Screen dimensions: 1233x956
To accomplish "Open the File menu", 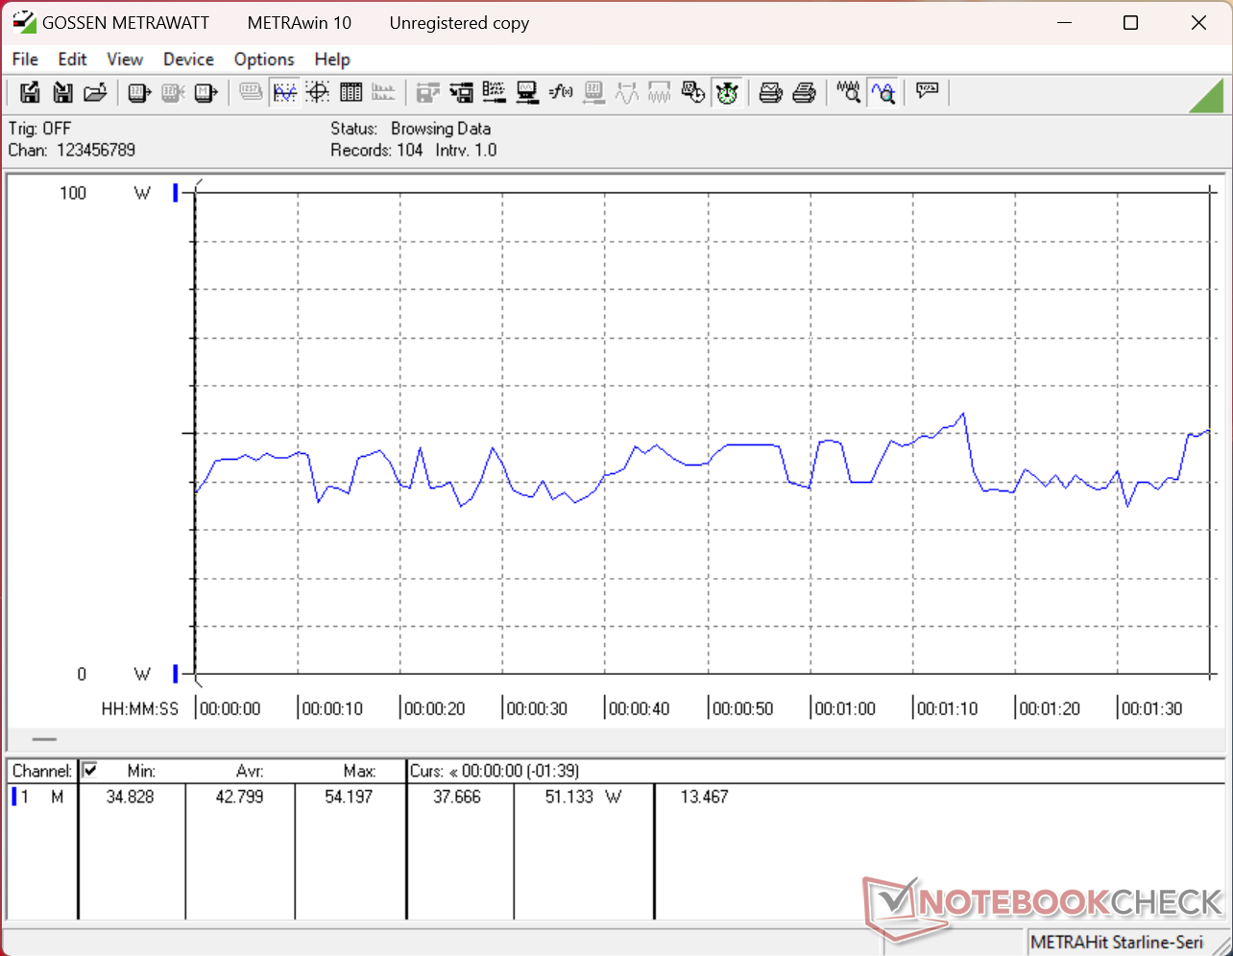I will pos(25,60).
